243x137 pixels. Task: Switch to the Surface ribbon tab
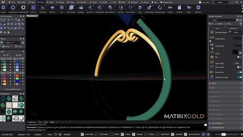[x=22, y=2]
